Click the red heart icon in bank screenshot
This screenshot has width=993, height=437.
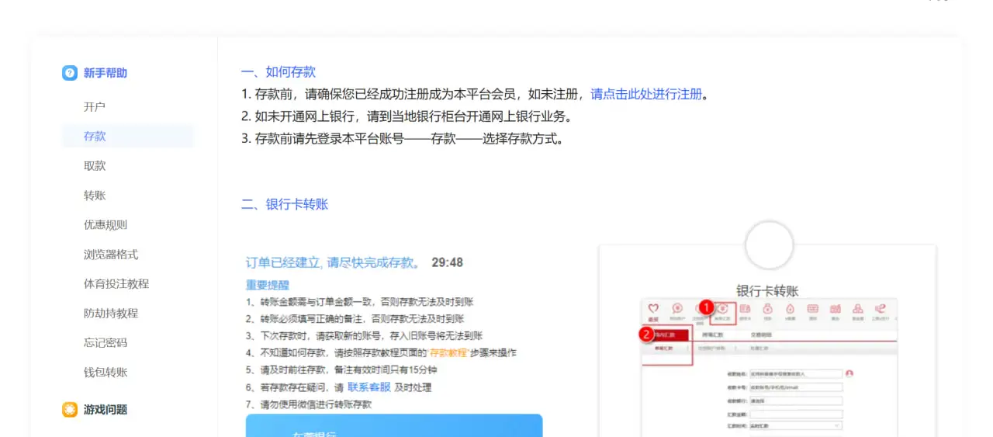[653, 309]
